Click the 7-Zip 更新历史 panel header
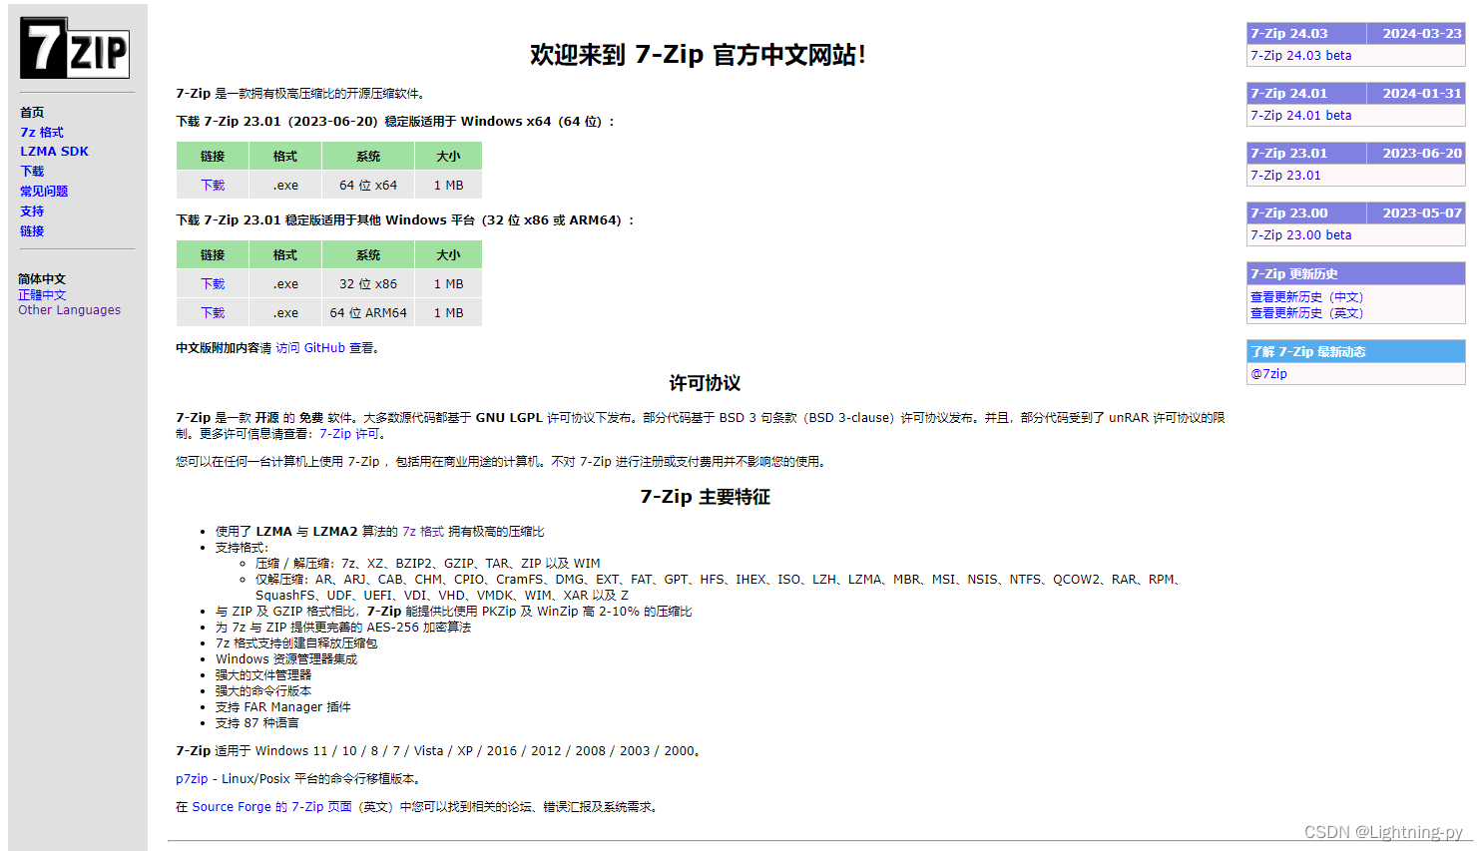This screenshot has height=851, width=1478. pos(1355,273)
